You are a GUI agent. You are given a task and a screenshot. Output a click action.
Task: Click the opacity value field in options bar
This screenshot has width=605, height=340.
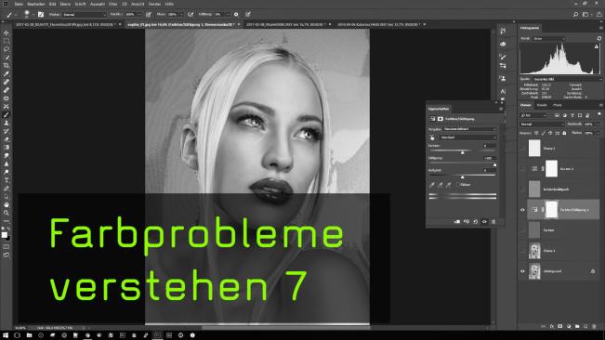click(x=130, y=15)
